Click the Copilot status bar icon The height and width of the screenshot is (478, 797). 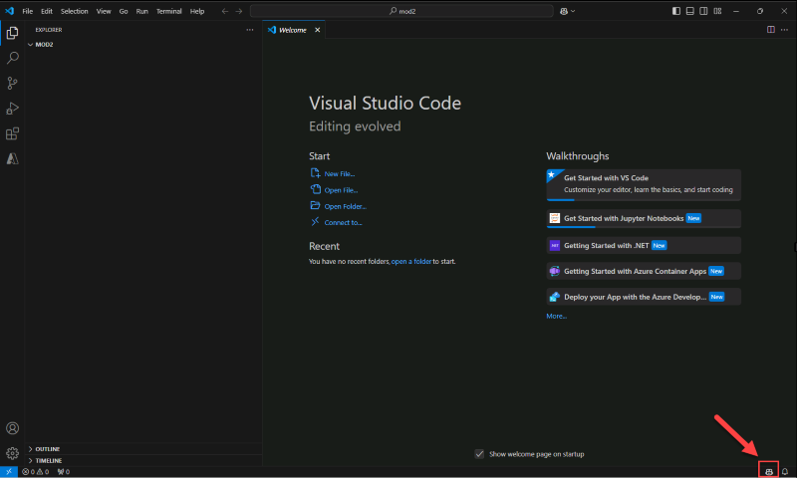coord(768,471)
